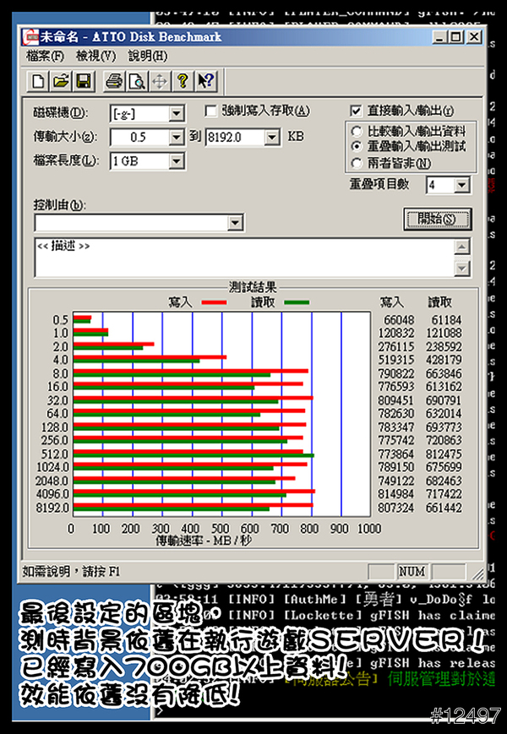Image resolution: width=507 pixels, height=734 pixels.
Task: Click the context help arrow-question icon
Action: 205,81
